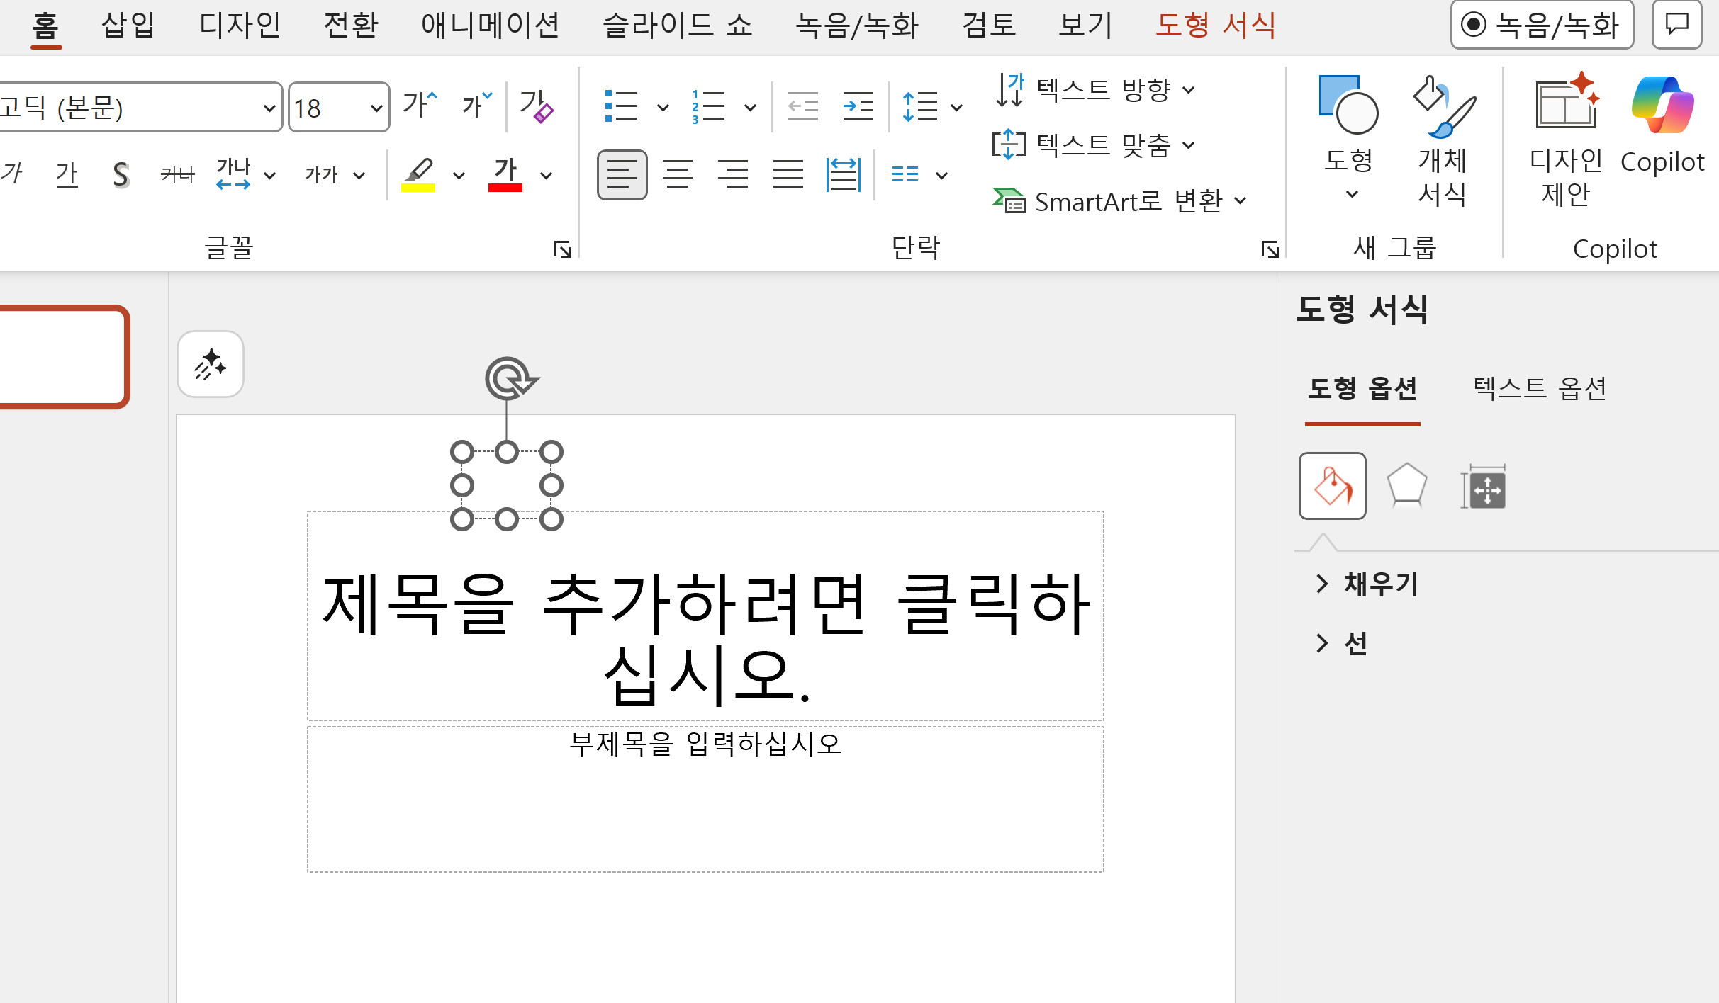Open 텍스트 방향 text direction menu
This screenshot has width=1719, height=1003.
pos(1095,90)
